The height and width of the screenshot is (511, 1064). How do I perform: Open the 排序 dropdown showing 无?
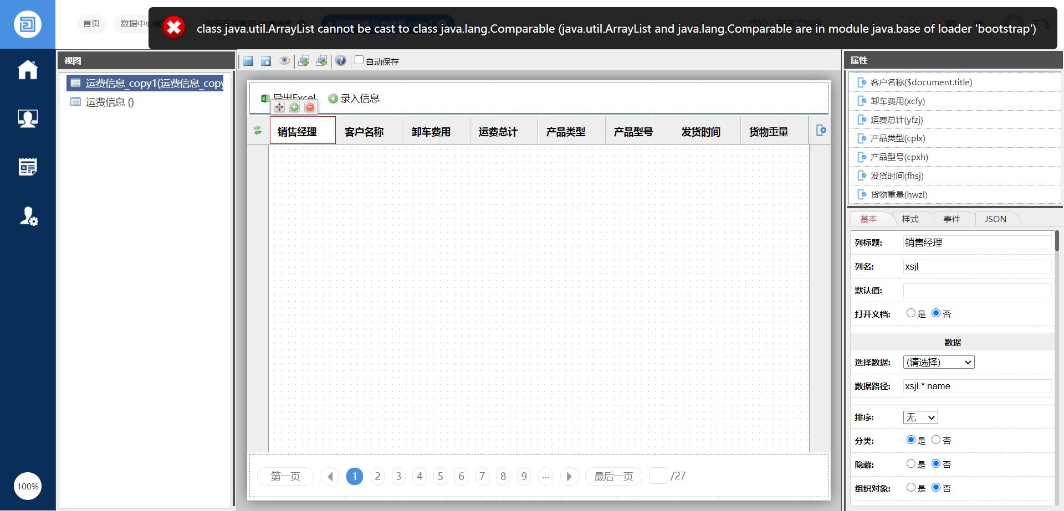coord(920,417)
